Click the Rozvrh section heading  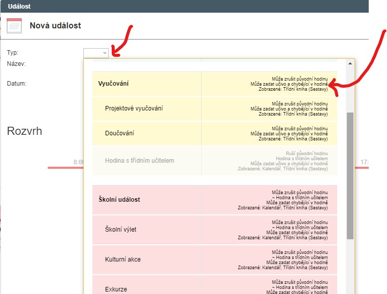pyautogui.click(x=24, y=132)
